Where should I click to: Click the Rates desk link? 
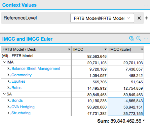coord(16,88)
